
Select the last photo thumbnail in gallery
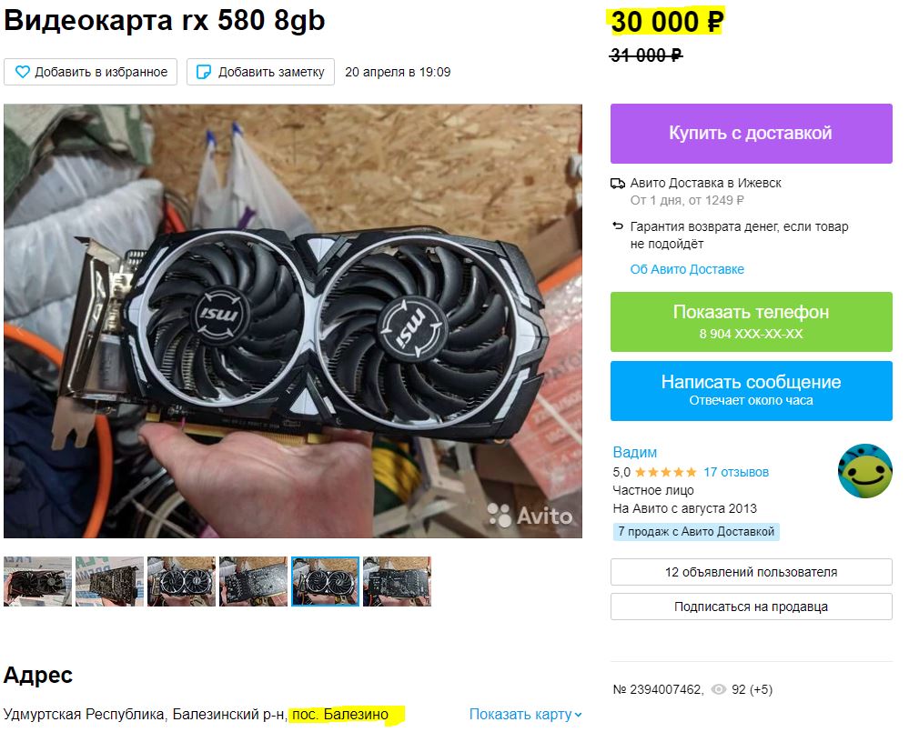(397, 582)
